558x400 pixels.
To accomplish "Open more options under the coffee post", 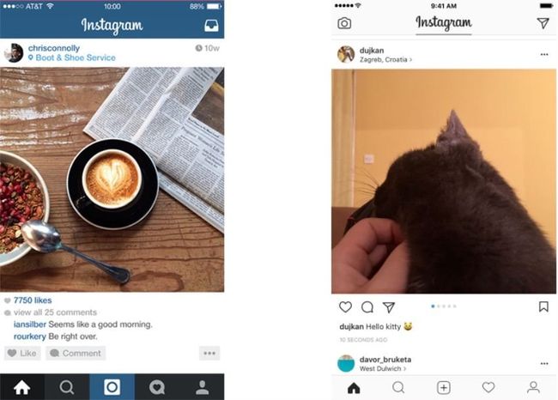I will 209,353.
